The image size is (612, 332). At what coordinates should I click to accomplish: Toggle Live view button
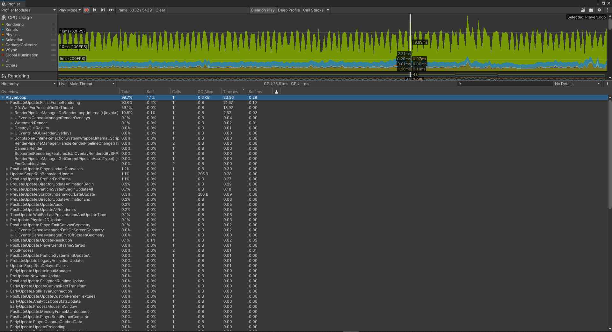63,83
